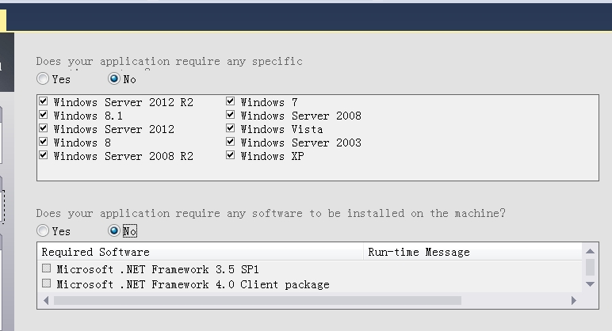Screen dimensions: 612x331
Task: Uncheck the Windows 7 checkbox
Action: coord(230,101)
